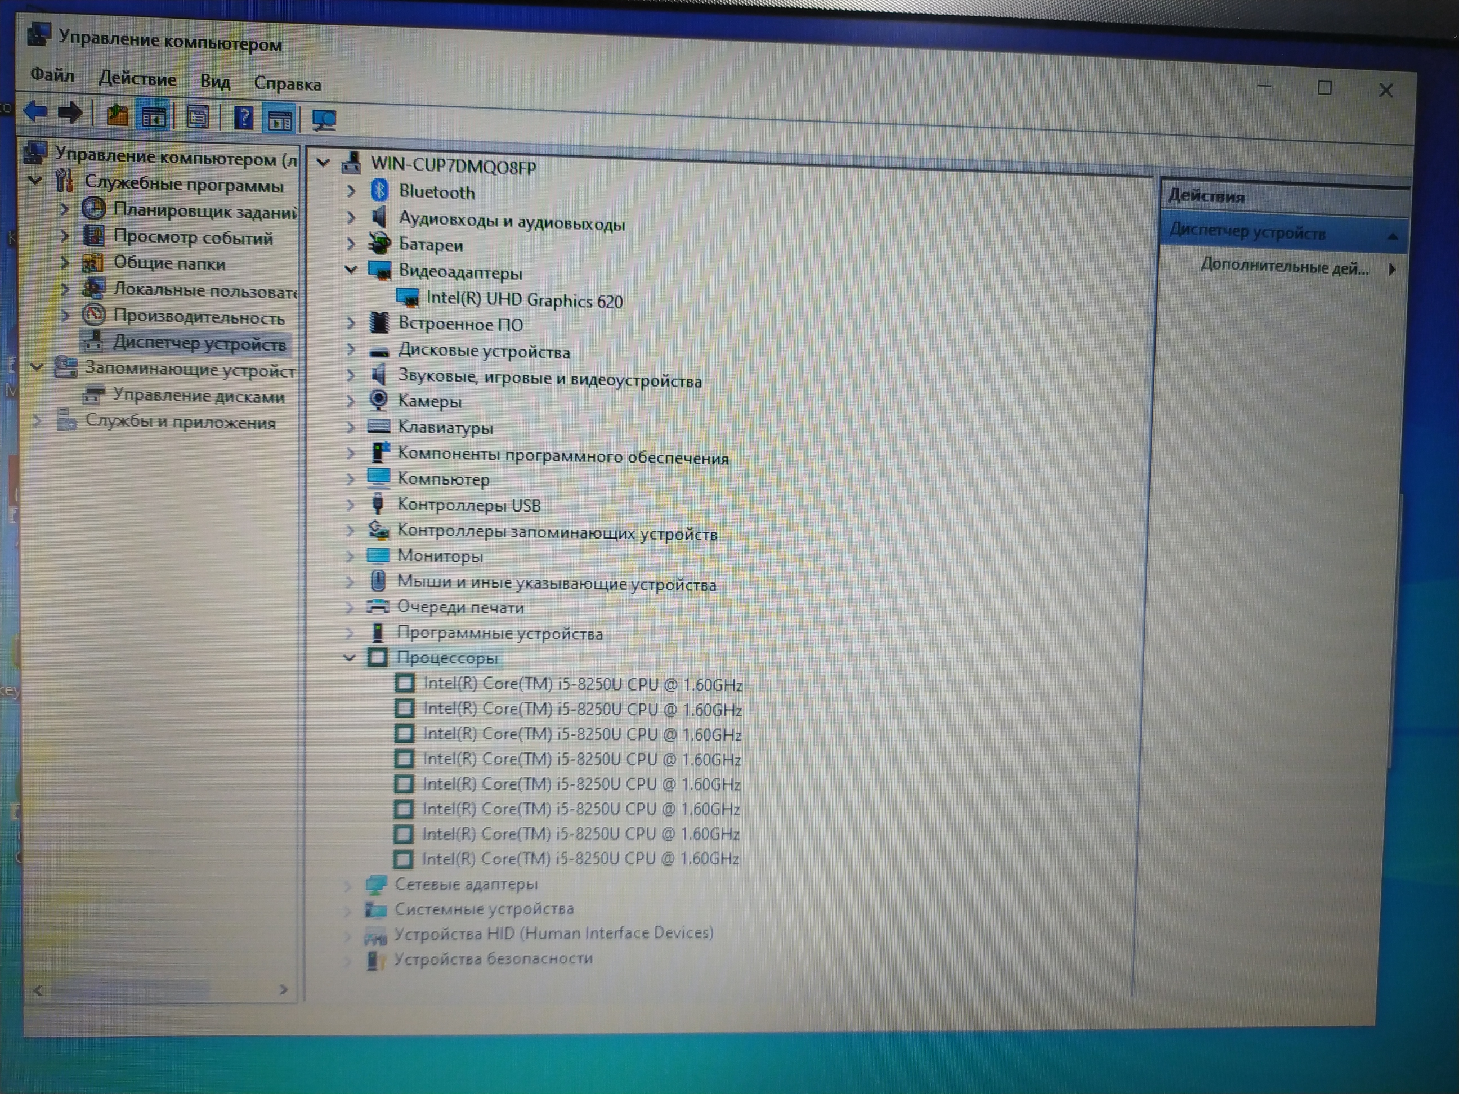The width and height of the screenshot is (1459, 1094).
Task: Click the Встроенное ПО firmware icon
Action: 379,322
